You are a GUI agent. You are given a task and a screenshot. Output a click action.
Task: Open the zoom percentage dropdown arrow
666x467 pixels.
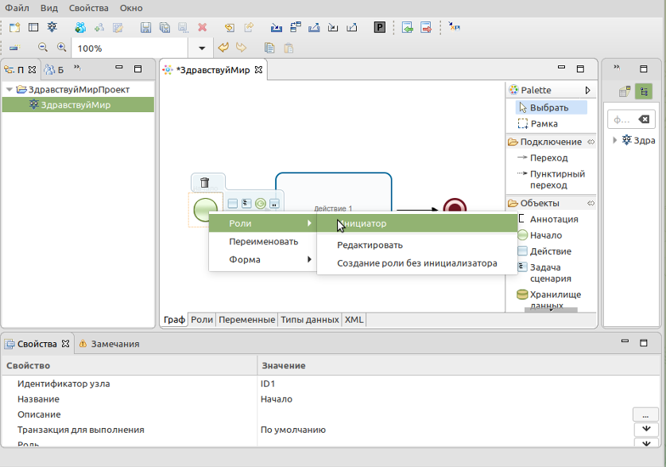pyautogui.click(x=202, y=48)
